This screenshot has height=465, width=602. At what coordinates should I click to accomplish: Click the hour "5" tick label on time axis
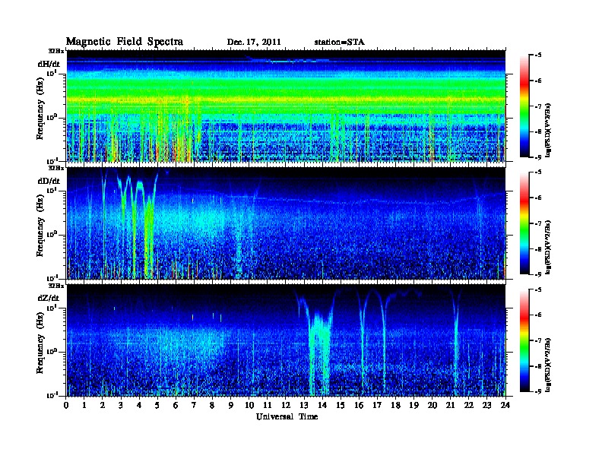pos(157,405)
